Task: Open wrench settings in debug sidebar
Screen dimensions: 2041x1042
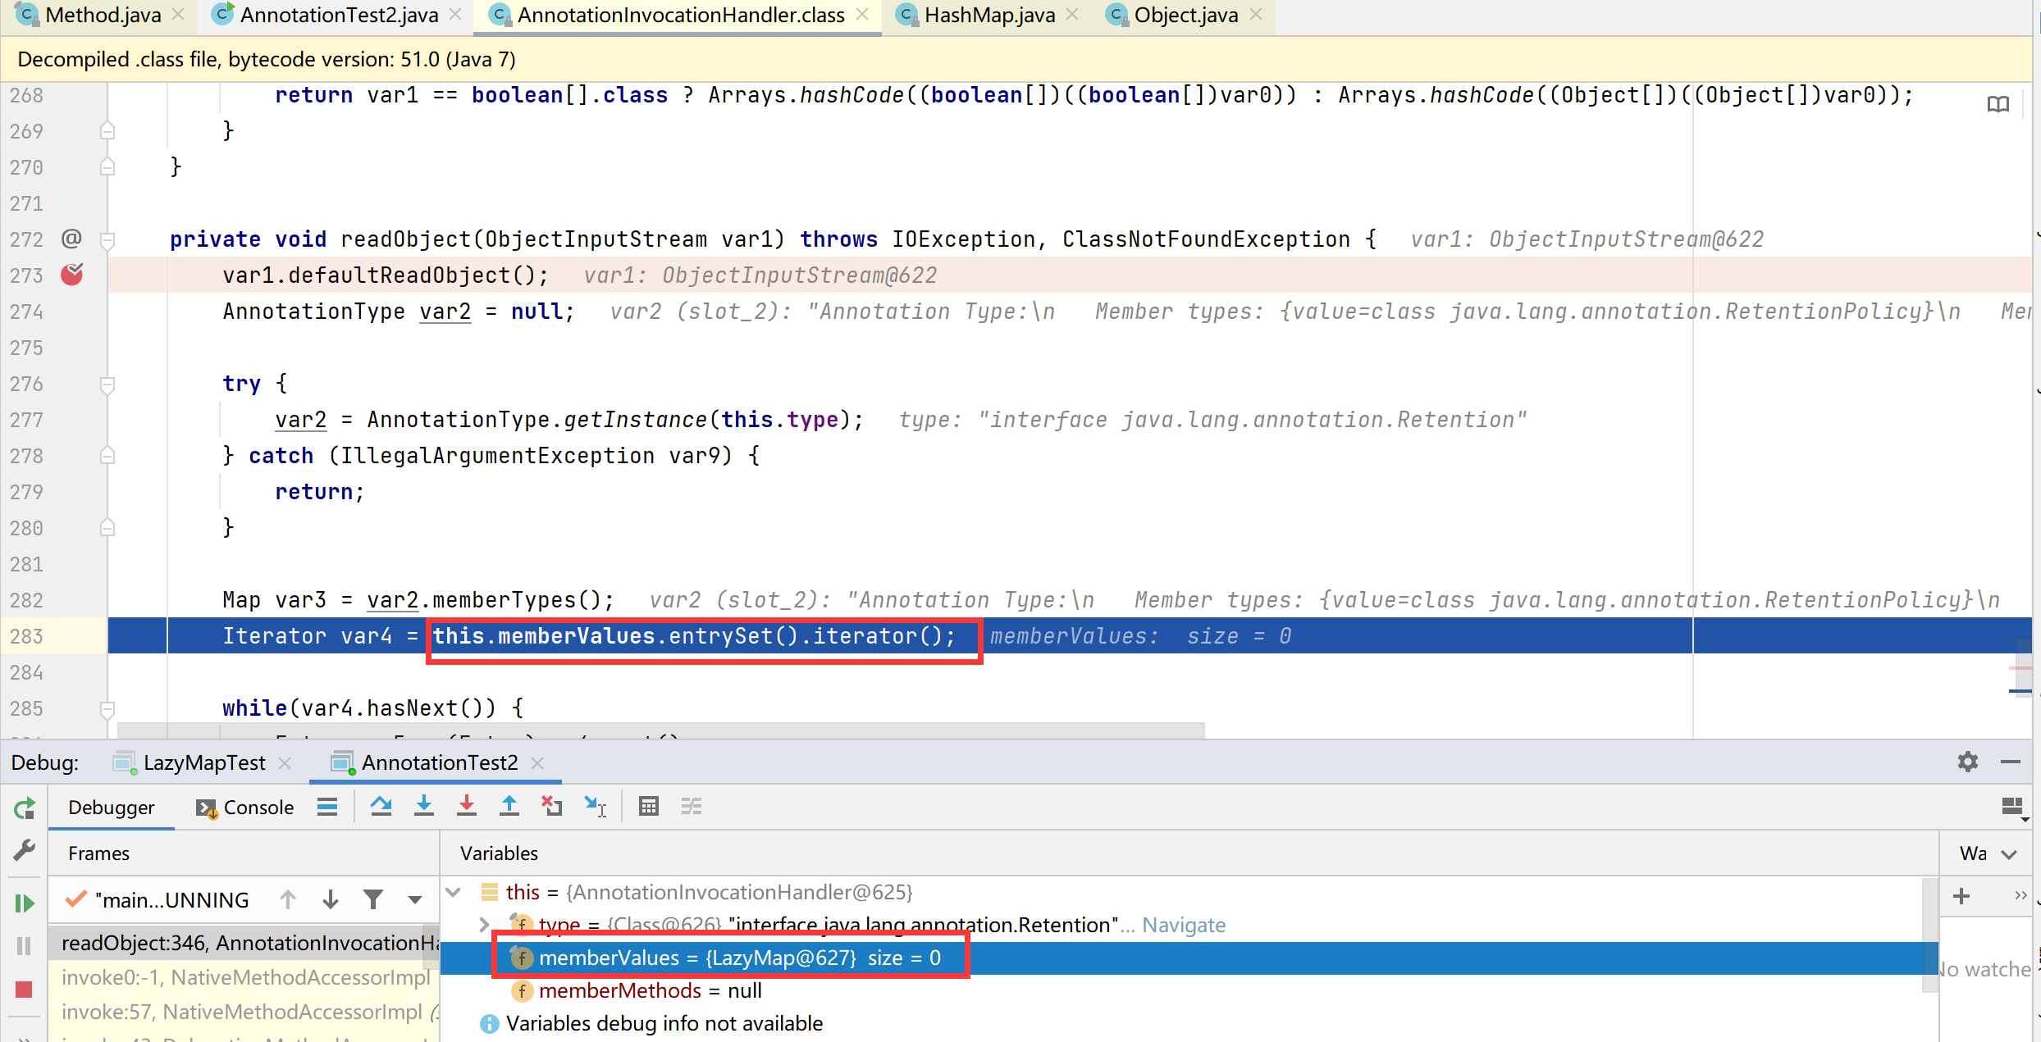Action: (x=25, y=851)
